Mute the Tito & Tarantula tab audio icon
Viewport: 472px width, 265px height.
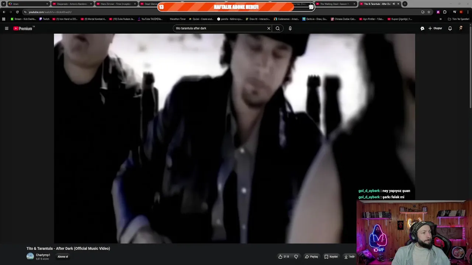point(393,4)
